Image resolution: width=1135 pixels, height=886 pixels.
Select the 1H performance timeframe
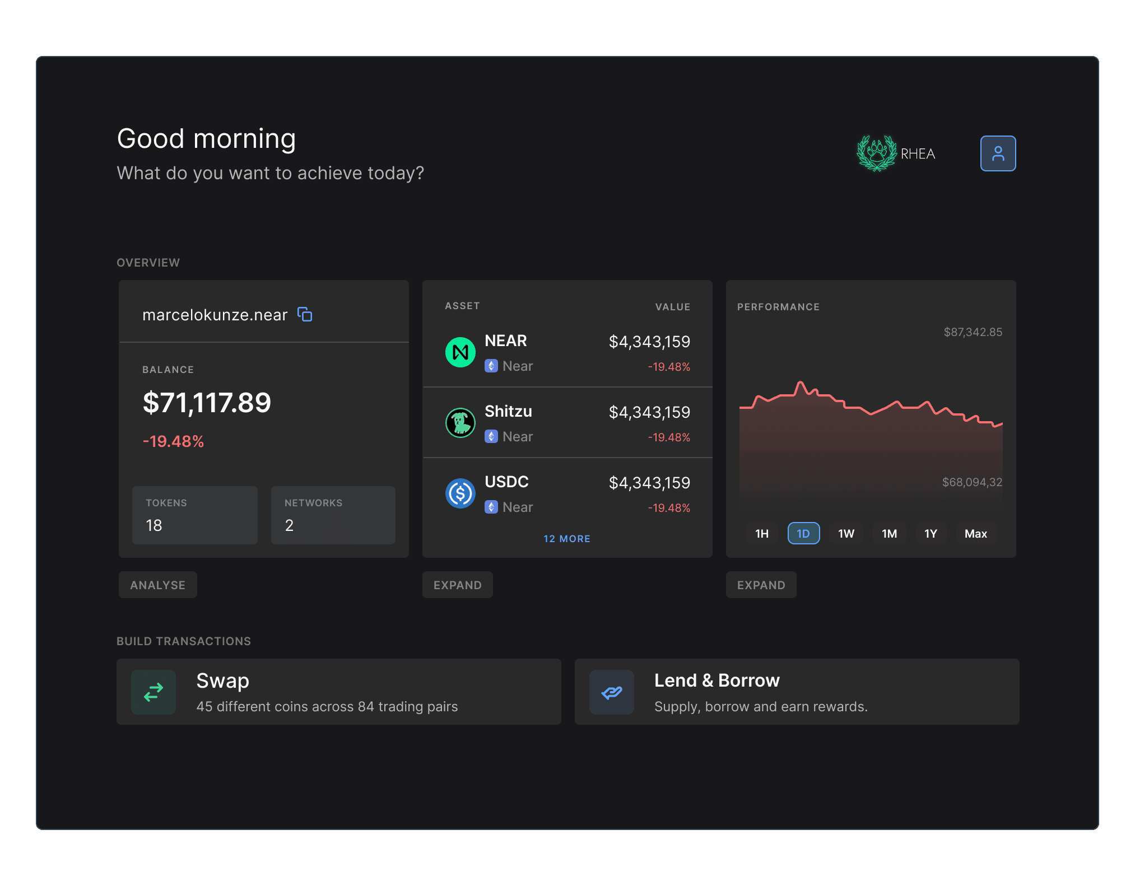pos(762,533)
